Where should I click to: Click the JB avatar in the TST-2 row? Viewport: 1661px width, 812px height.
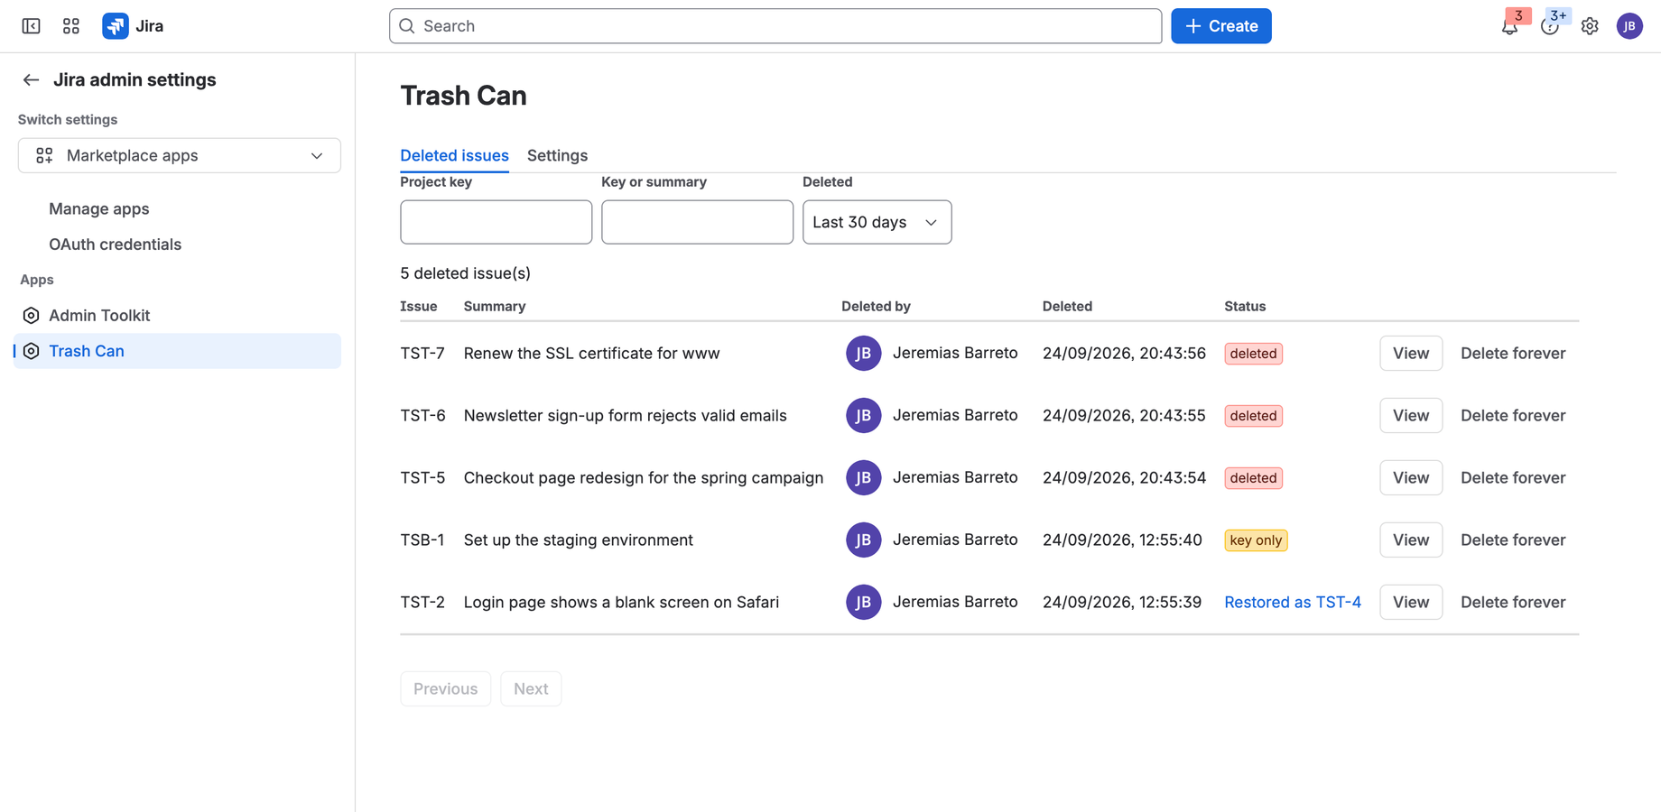coord(863,603)
